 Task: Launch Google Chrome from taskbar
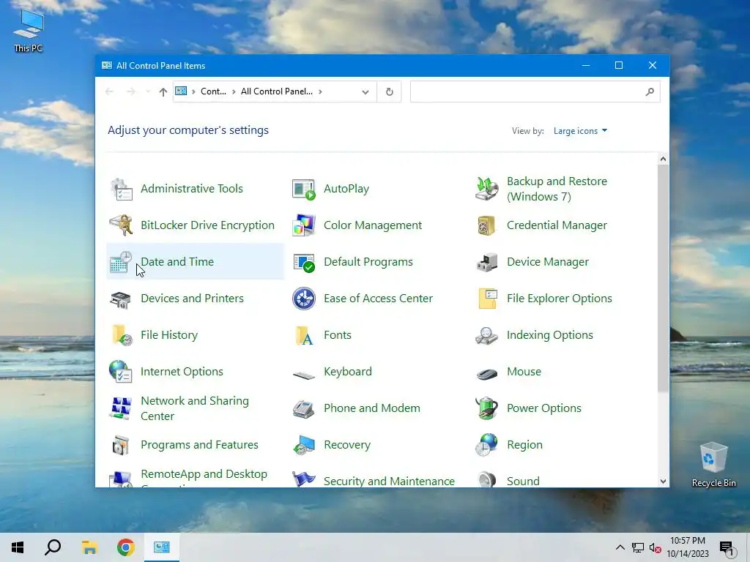tap(126, 547)
